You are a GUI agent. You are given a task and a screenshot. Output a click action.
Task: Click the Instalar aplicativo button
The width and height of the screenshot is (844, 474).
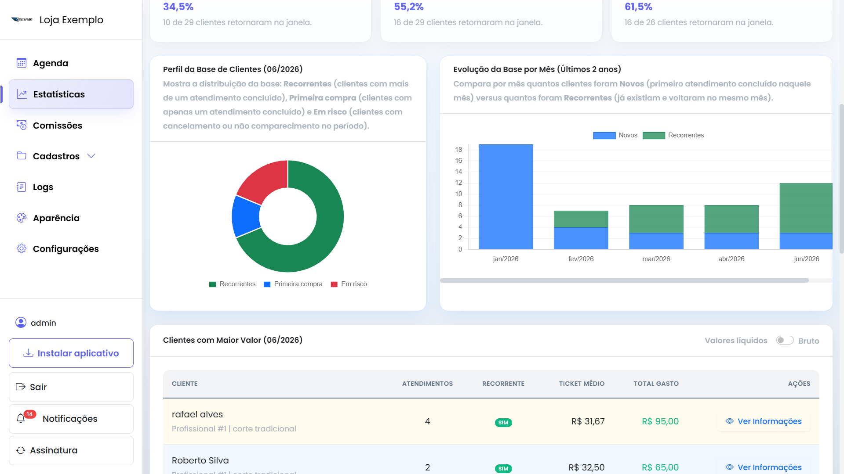click(x=71, y=353)
